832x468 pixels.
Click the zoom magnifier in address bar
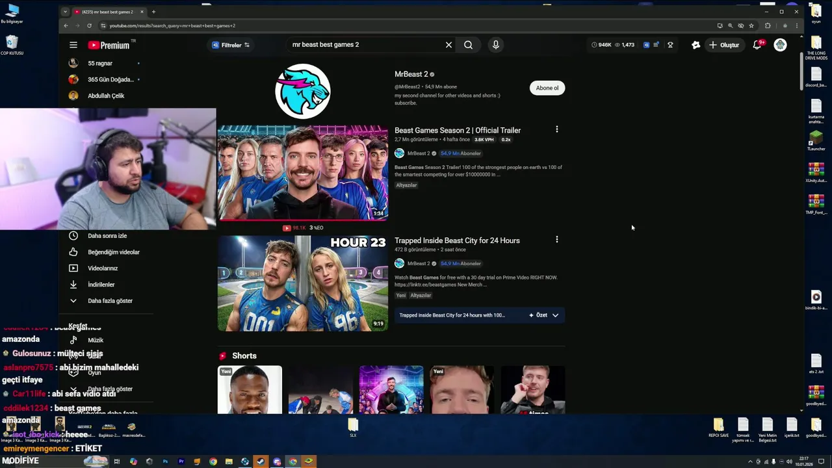pos(730,25)
